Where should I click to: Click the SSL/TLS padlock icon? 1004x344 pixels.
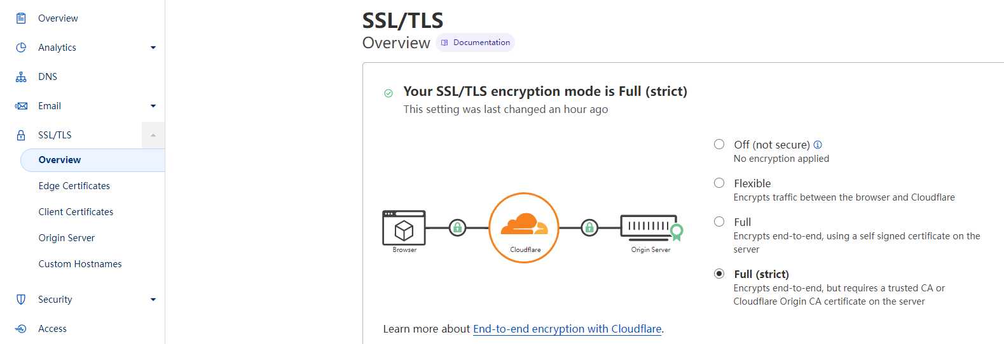coord(21,135)
